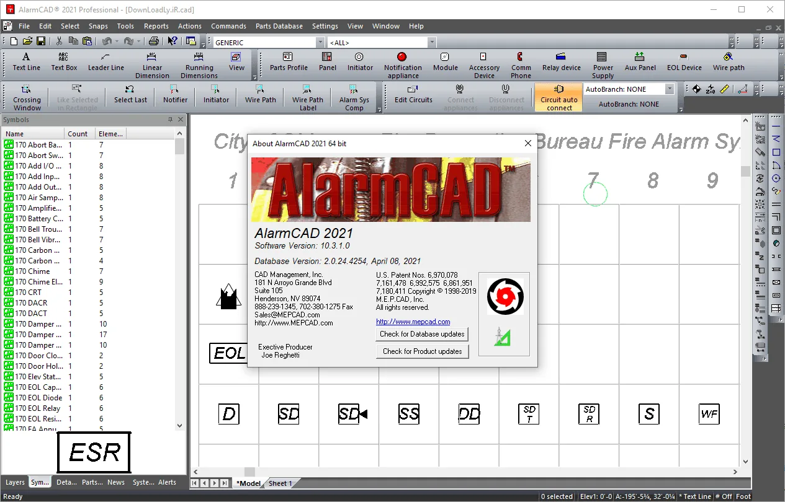Click the WF symbol on the drawing
Image resolution: width=785 pixels, height=502 pixels.
[709, 414]
